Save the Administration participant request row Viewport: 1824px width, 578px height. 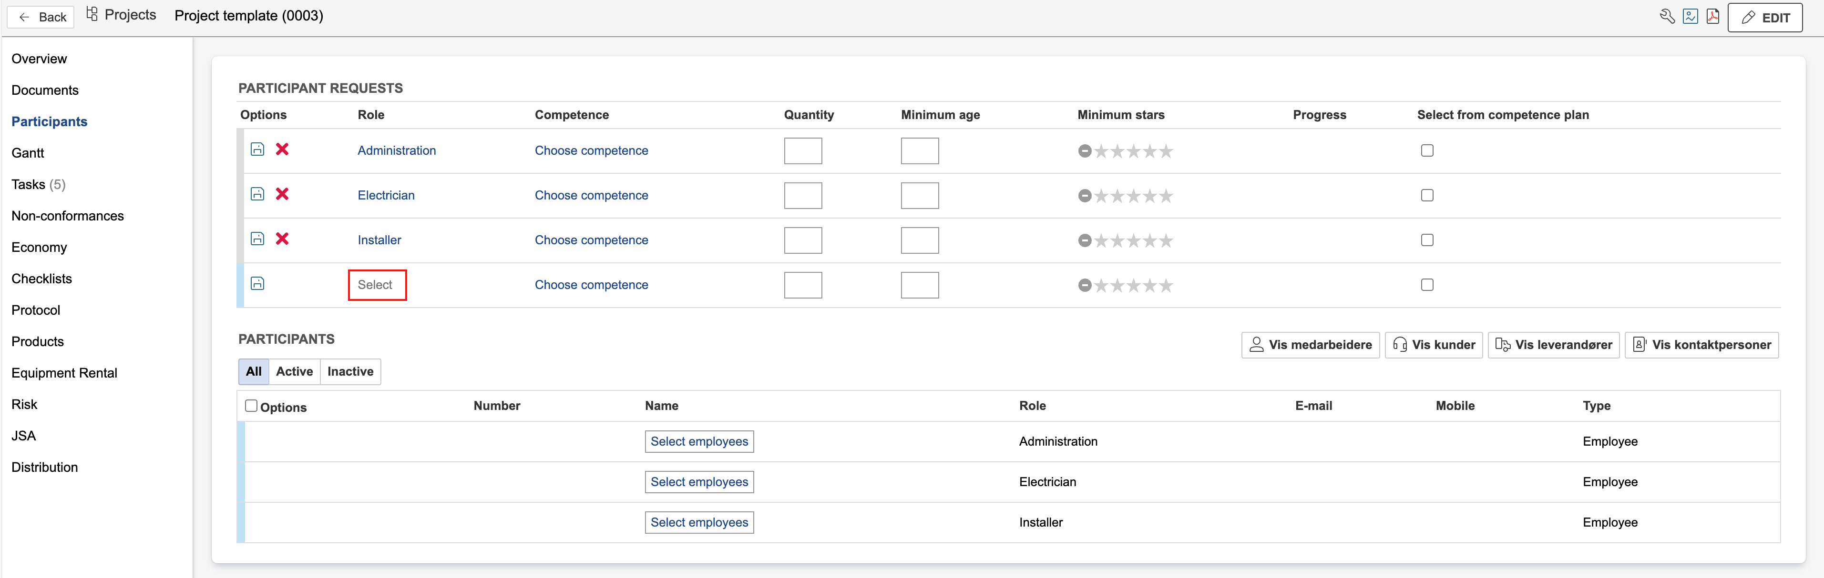pyautogui.click(x=258, y=149)
